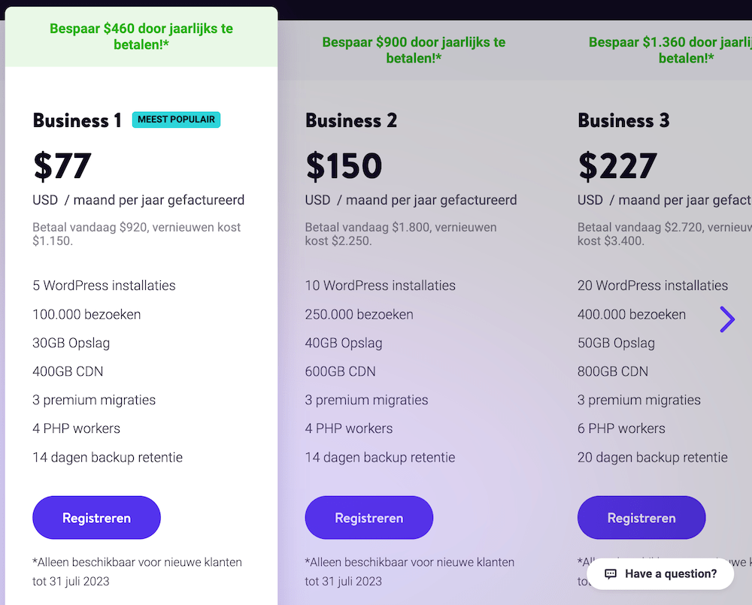Screen dimensions: 752x605
Task: Click the Business 3 plan heading
Action: point(623,120)
